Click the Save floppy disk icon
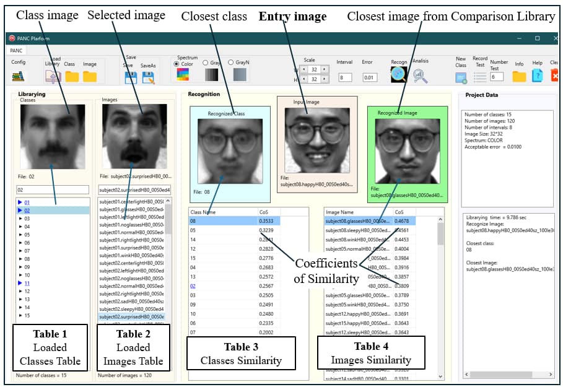 pyautogui.click(x=131, y=77)
